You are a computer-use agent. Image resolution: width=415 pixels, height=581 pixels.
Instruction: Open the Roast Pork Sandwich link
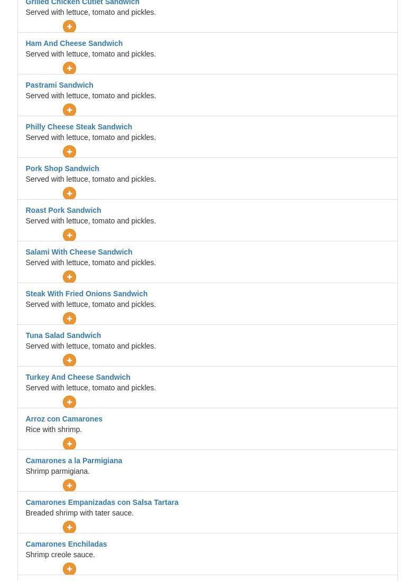click(x=63, y=210)
